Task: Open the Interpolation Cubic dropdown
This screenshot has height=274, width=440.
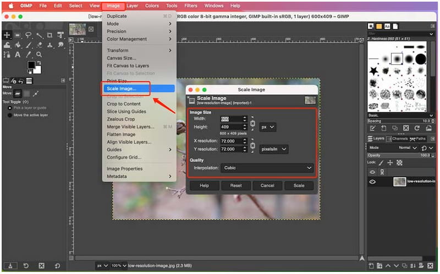Action: [x=268, y=168]
